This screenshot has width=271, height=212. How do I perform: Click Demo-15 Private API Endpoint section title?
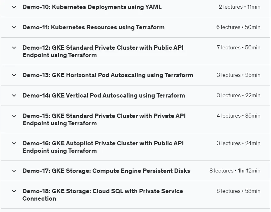click(104, 119)
